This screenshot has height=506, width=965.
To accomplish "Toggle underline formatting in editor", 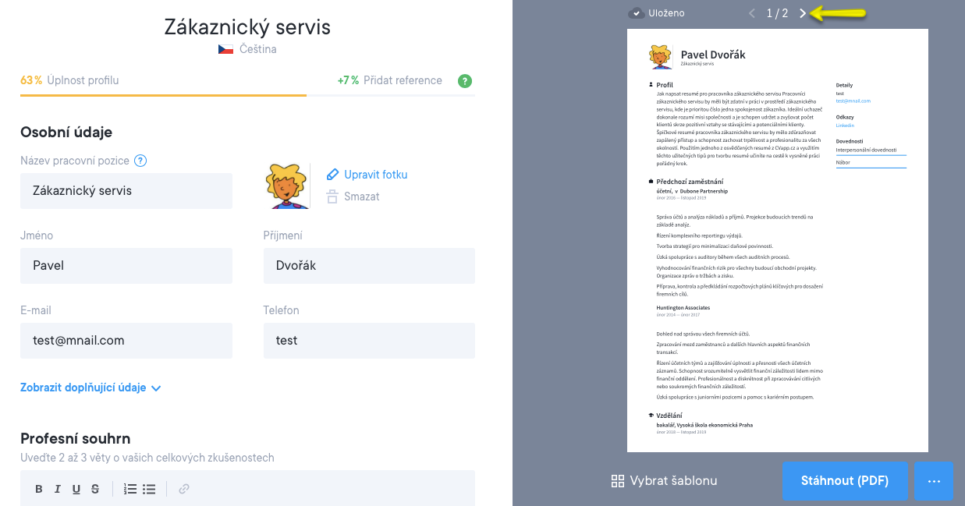I will 76,489.
